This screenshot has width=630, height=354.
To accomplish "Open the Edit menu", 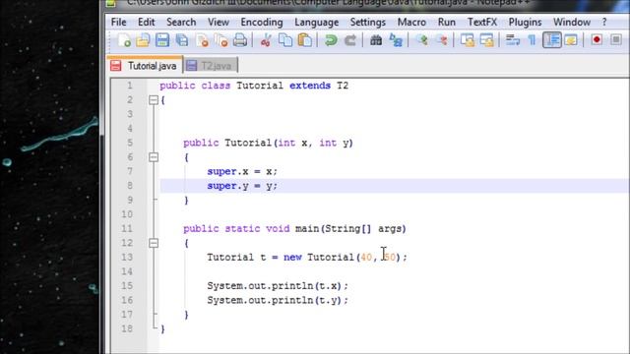I will [147, 22].
